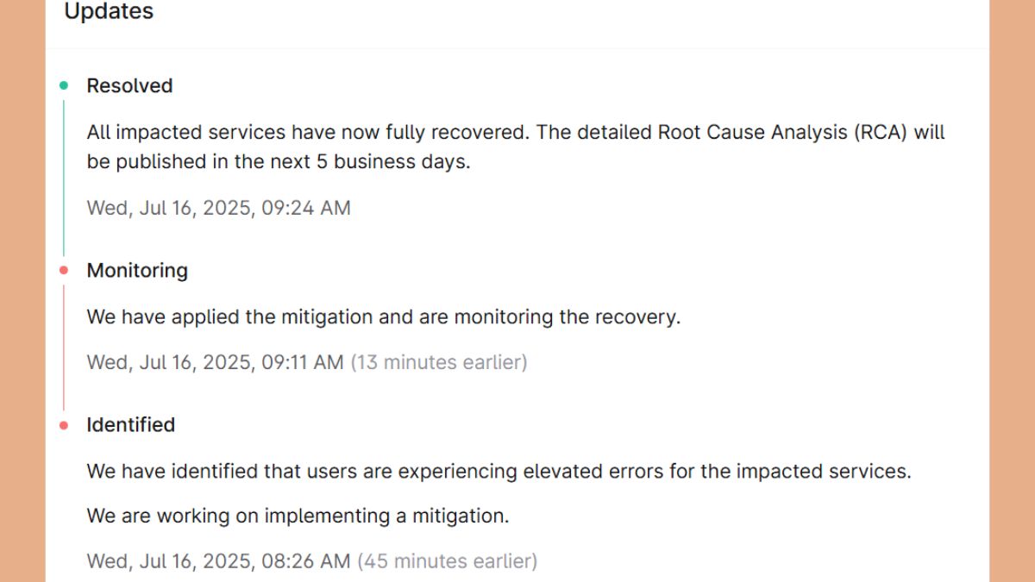Click the '45 minutes earlier' note

447,561
